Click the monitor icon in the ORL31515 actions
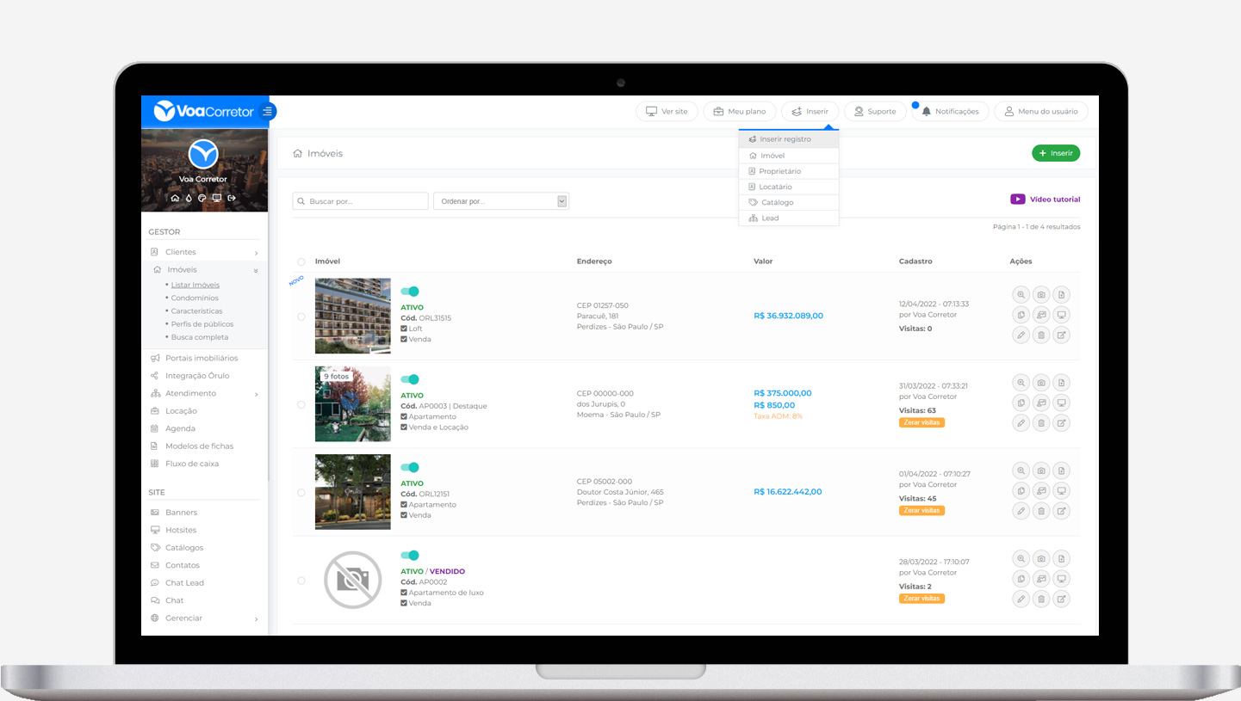 pos(1062,315)
